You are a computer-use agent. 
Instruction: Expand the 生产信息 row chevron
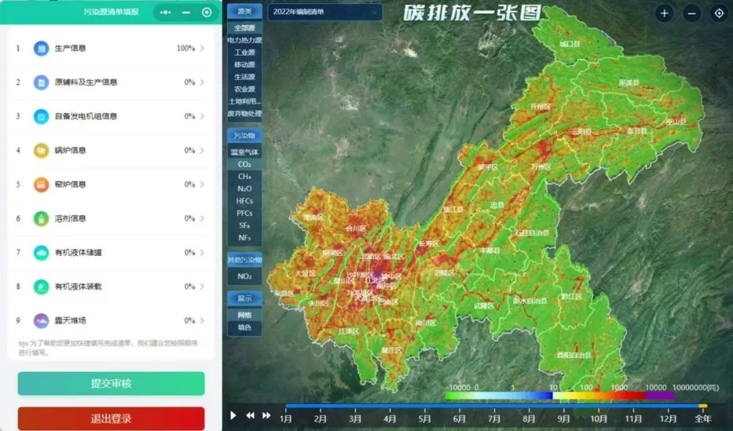click(x=202, y=48)
